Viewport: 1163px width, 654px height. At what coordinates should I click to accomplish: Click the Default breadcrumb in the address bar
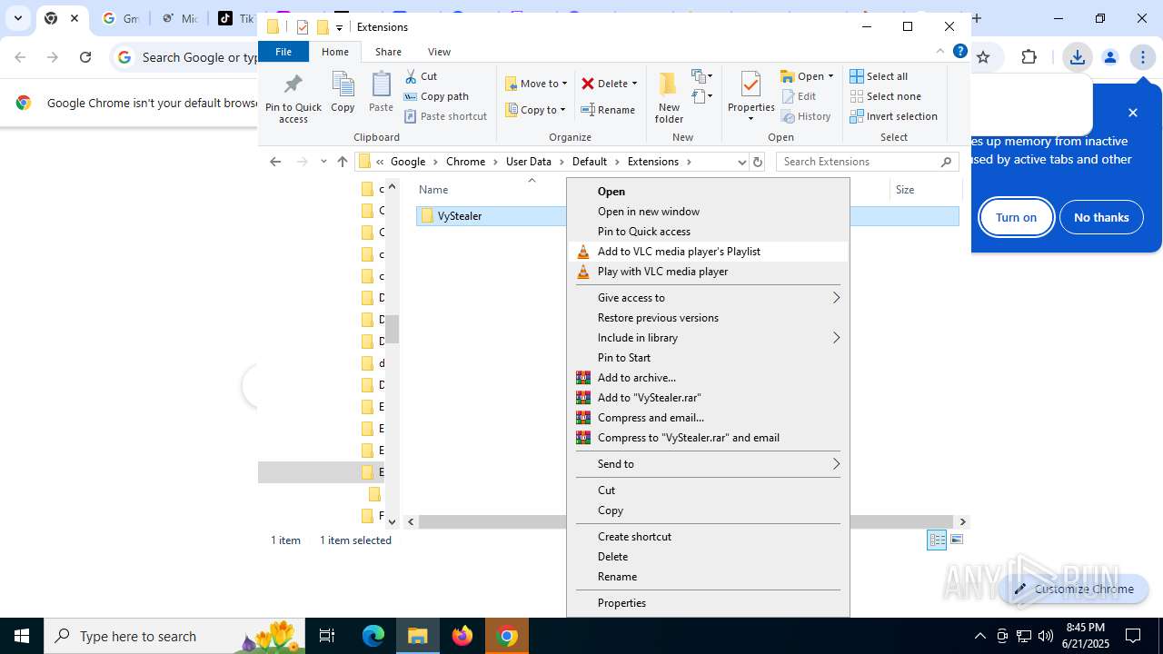[589, 162]
